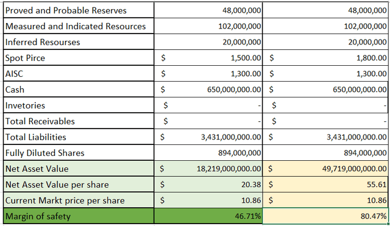Select the 'Inferred Resourses' label cell
Viewport: 390px width, 226px height.
(x=79, y=42)
